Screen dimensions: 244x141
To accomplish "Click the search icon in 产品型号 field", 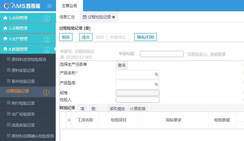I will pyautogui.click(x=156, y=84).
